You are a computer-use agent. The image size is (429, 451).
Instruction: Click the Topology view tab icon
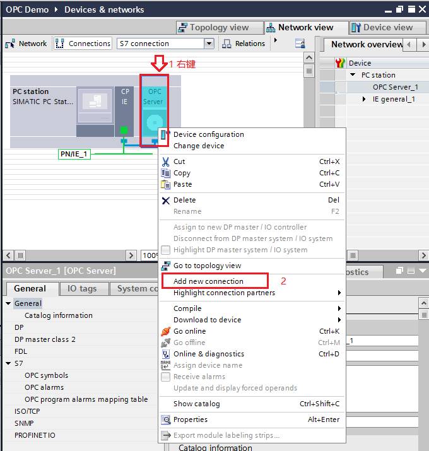(183, 27)
